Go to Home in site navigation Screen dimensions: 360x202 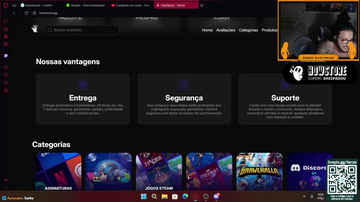[x=207, y=30]
